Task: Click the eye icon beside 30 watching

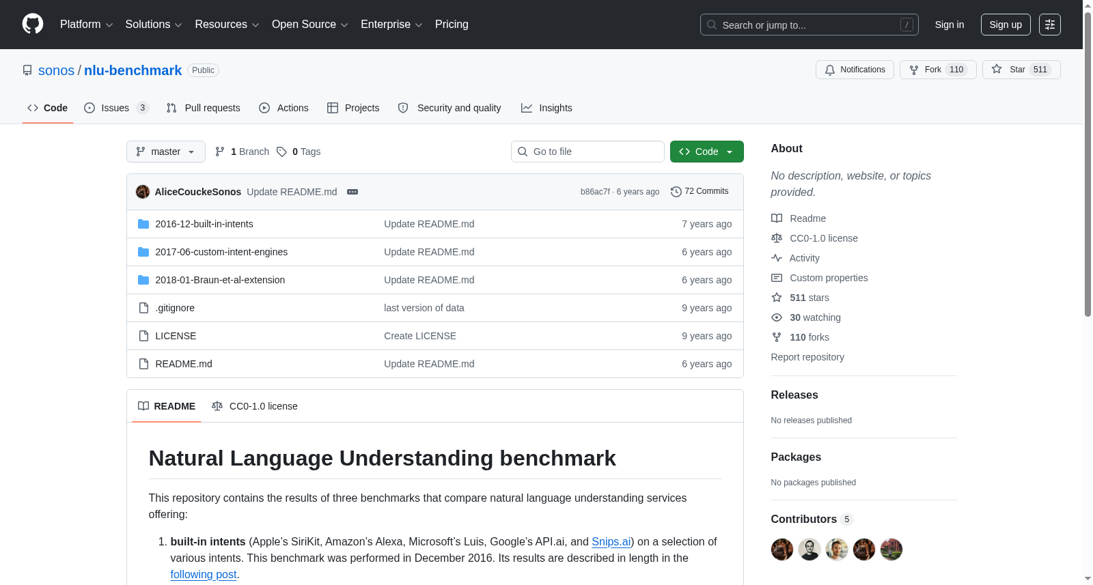Action: (777, 317)
